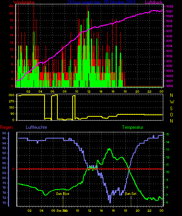182x216 pixels.
Task: Click the 15 value on temperature axis
Action: point(167,134)
